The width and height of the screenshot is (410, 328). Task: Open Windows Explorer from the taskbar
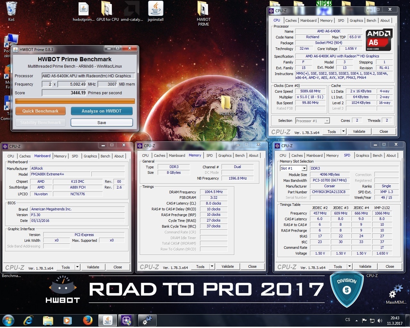pyautogui.click(x=48, y=320)
